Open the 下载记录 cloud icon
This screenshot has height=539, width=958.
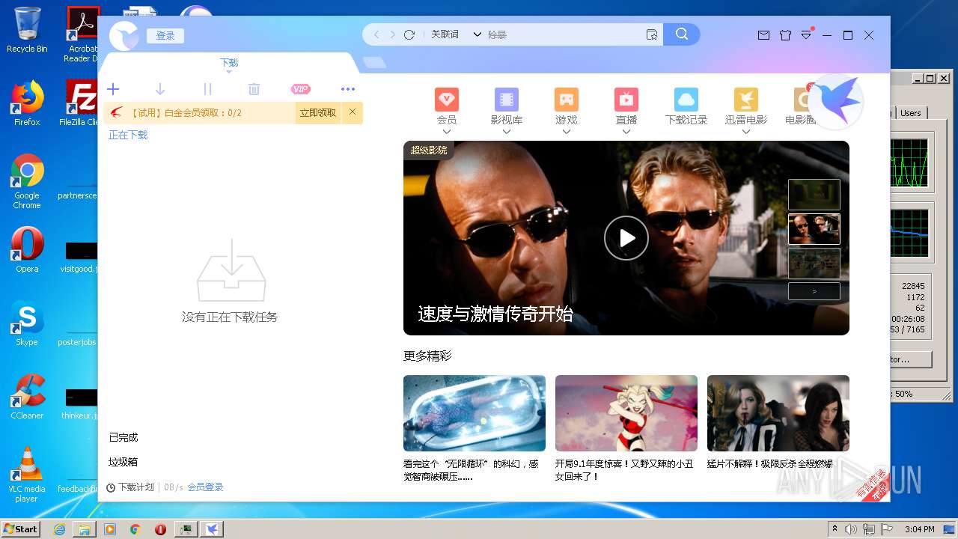point(686,100)
